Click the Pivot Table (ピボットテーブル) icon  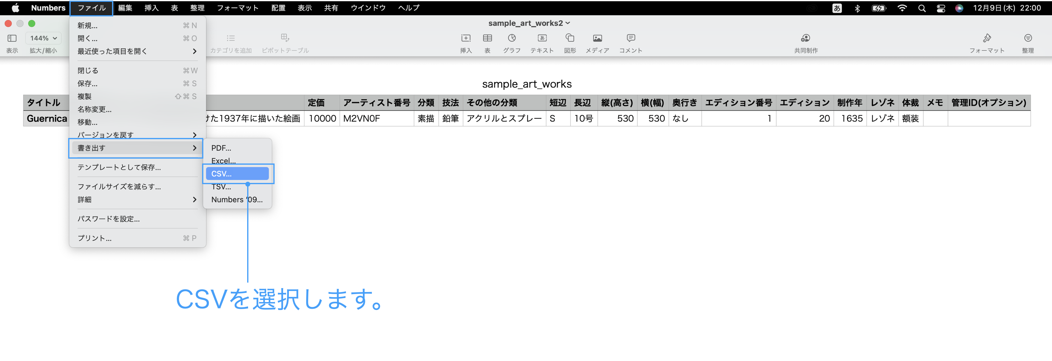point(285,38)
